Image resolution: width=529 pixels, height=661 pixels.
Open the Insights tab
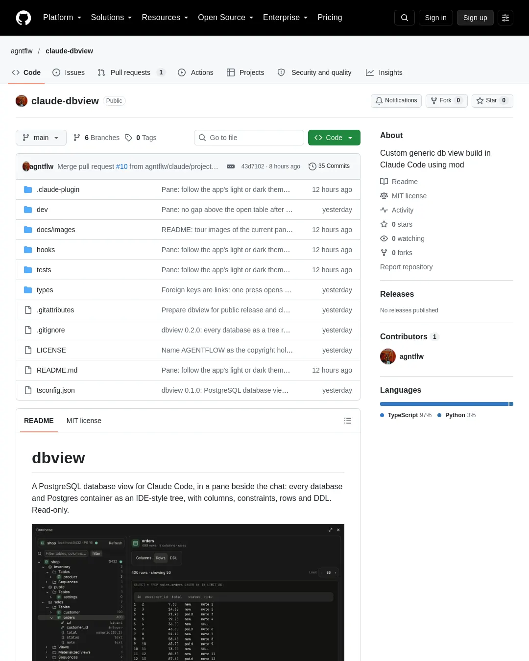click(x=384, y=72)
